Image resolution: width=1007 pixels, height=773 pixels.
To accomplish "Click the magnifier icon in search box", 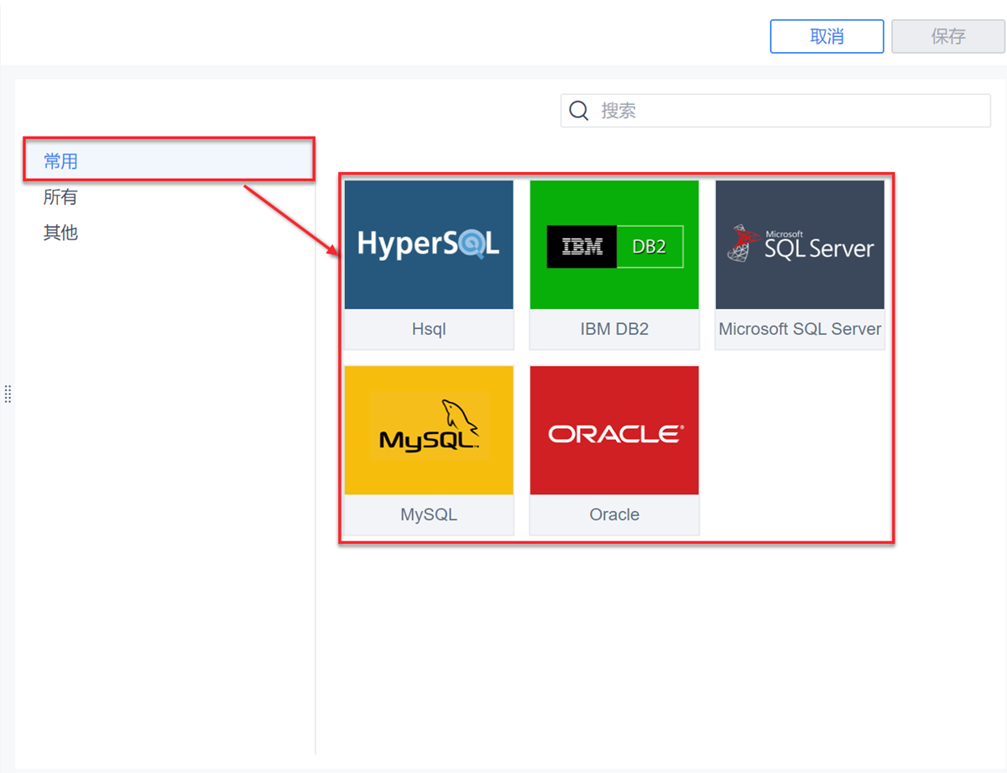I will (x=579, y=111).
